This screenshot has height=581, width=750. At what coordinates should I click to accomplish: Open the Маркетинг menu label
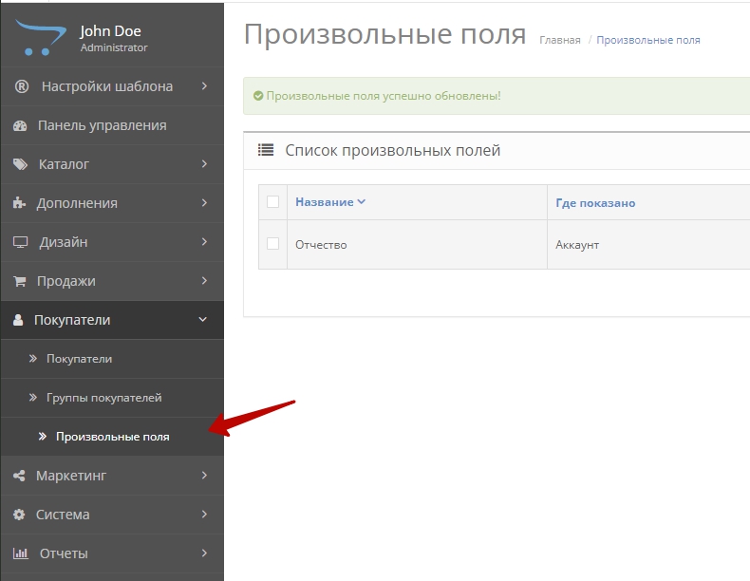(x=71, y=476)
